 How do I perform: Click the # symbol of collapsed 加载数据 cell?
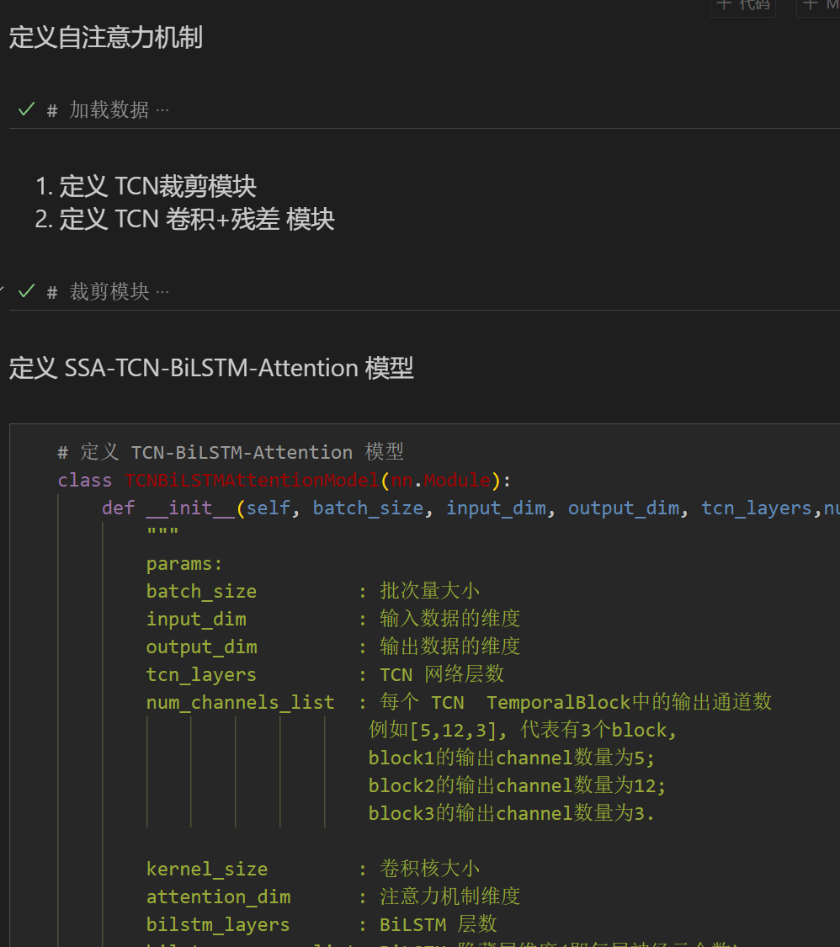pyautogui.click(x=51, y=109)
